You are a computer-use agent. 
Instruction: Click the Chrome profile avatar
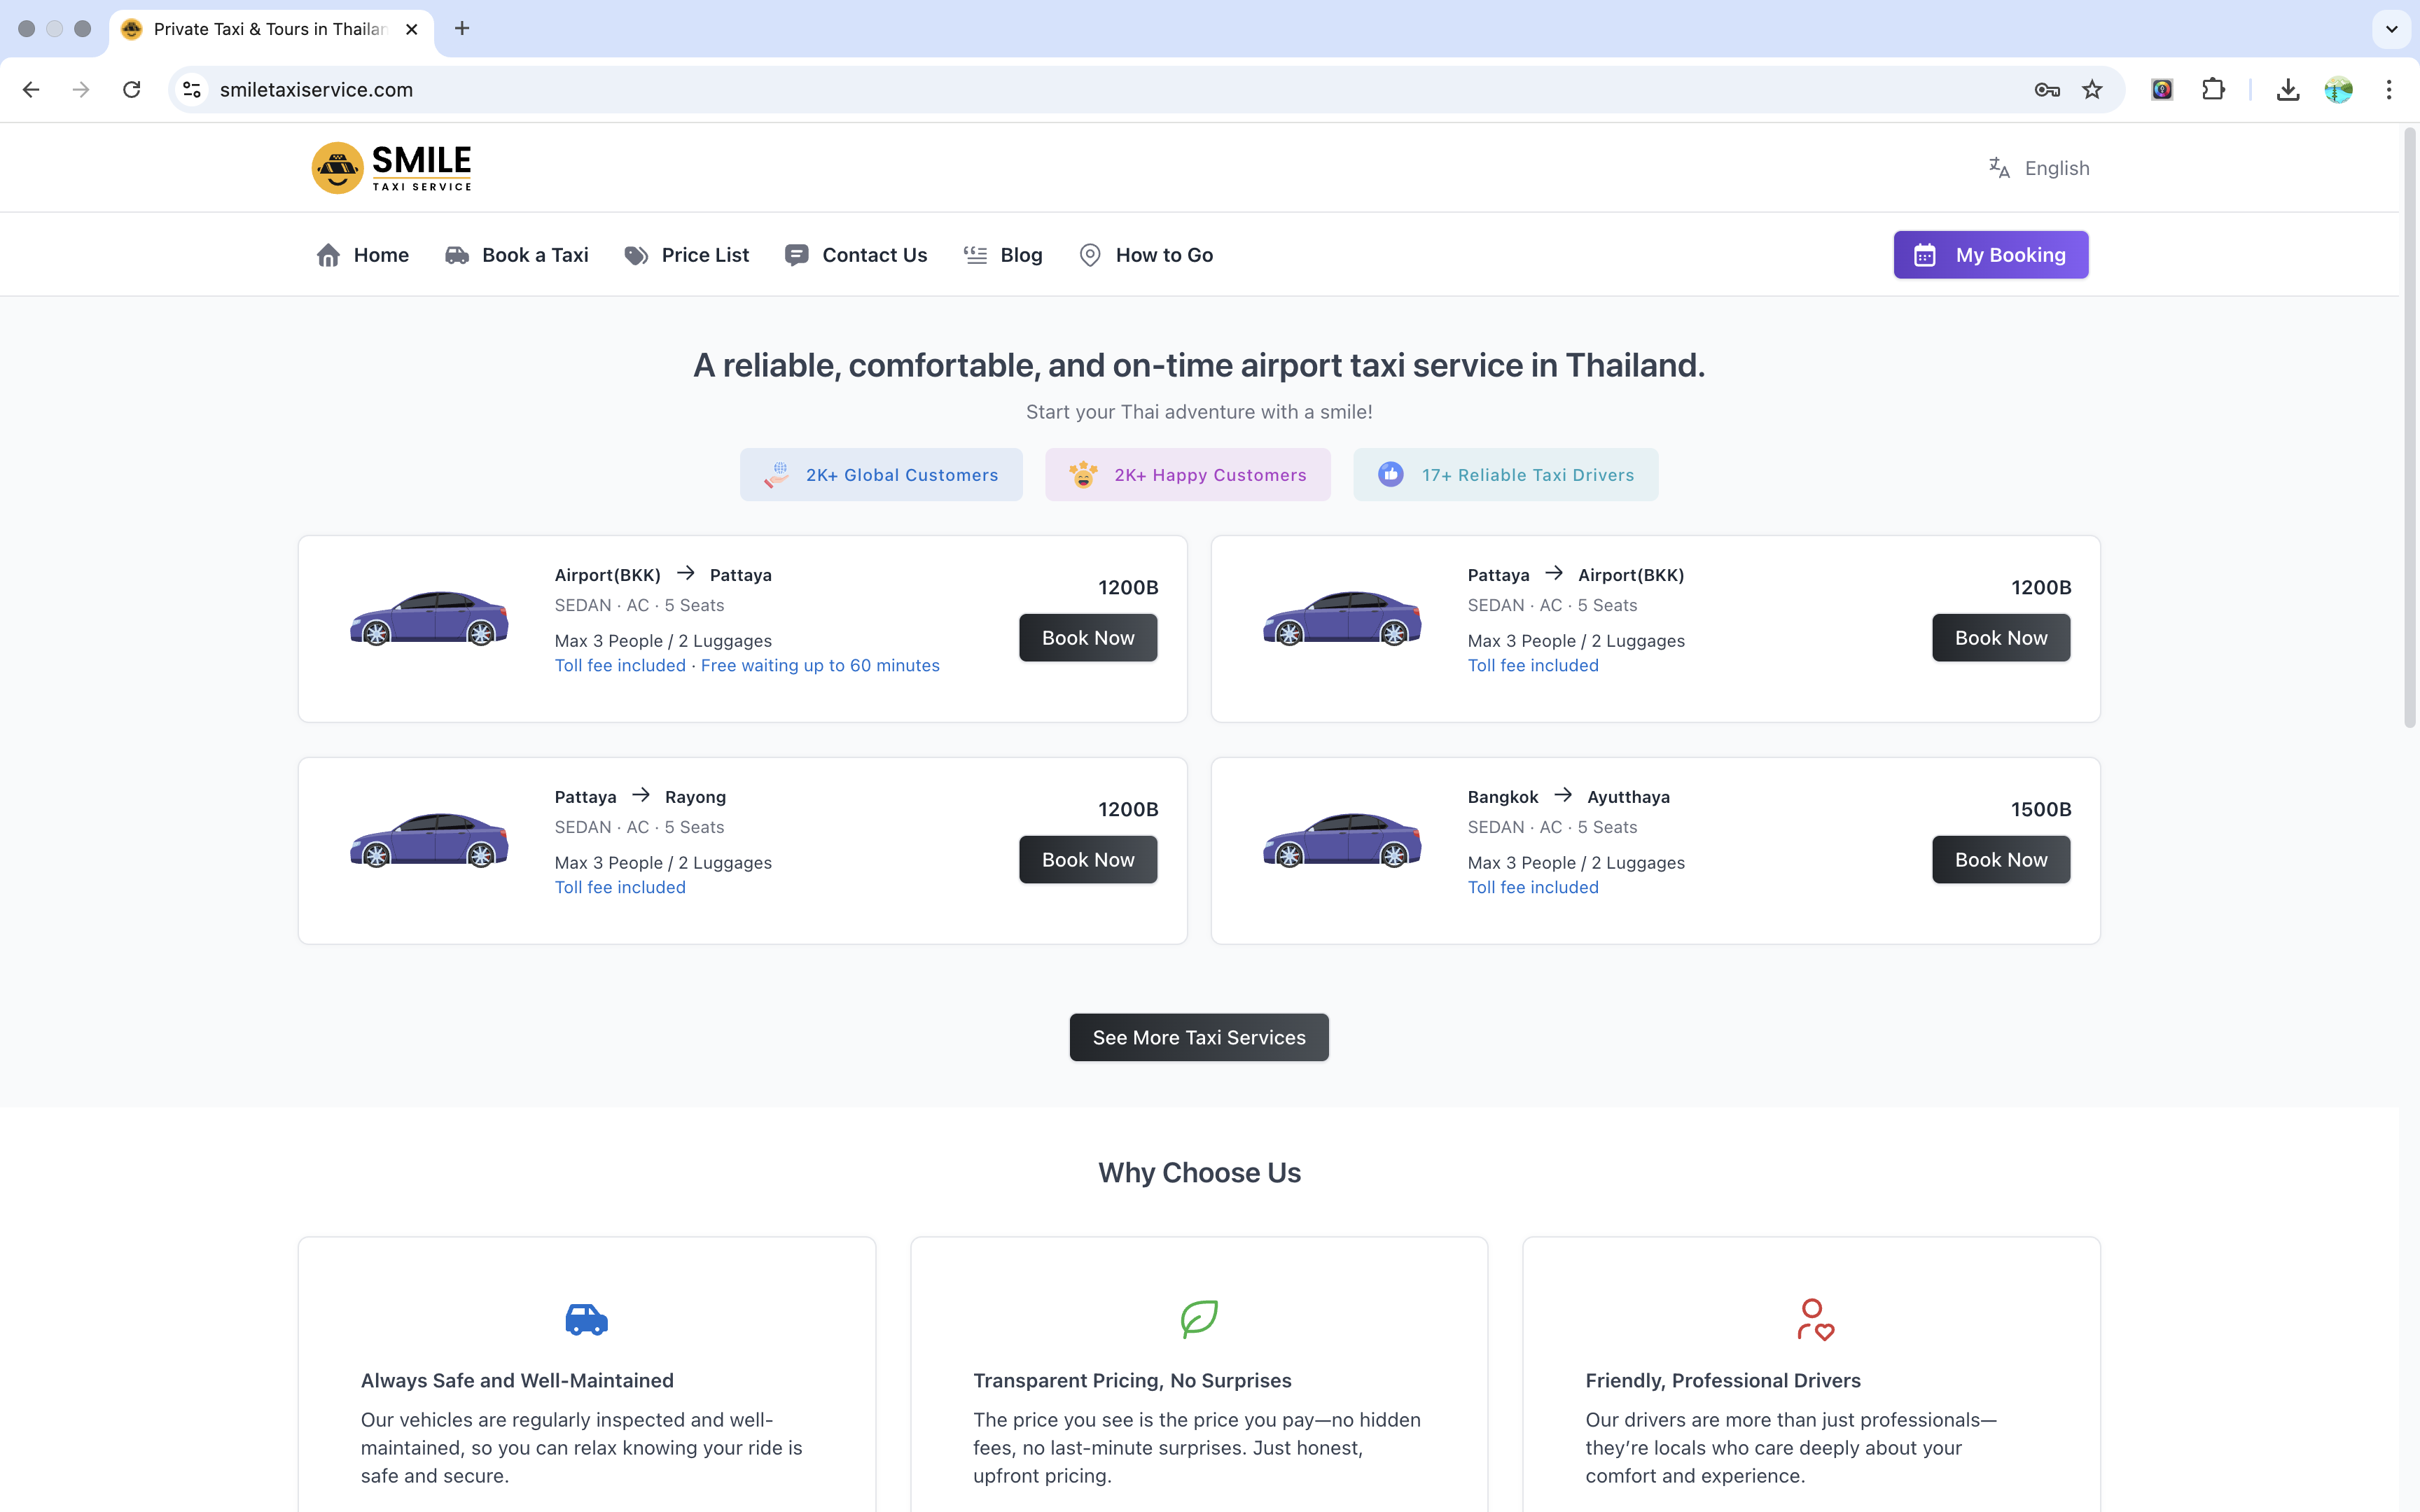coord(2338,90)
